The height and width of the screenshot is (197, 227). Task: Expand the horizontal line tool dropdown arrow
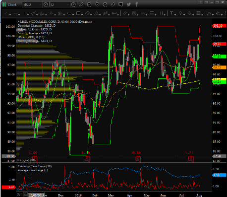[x=19, y=15]
